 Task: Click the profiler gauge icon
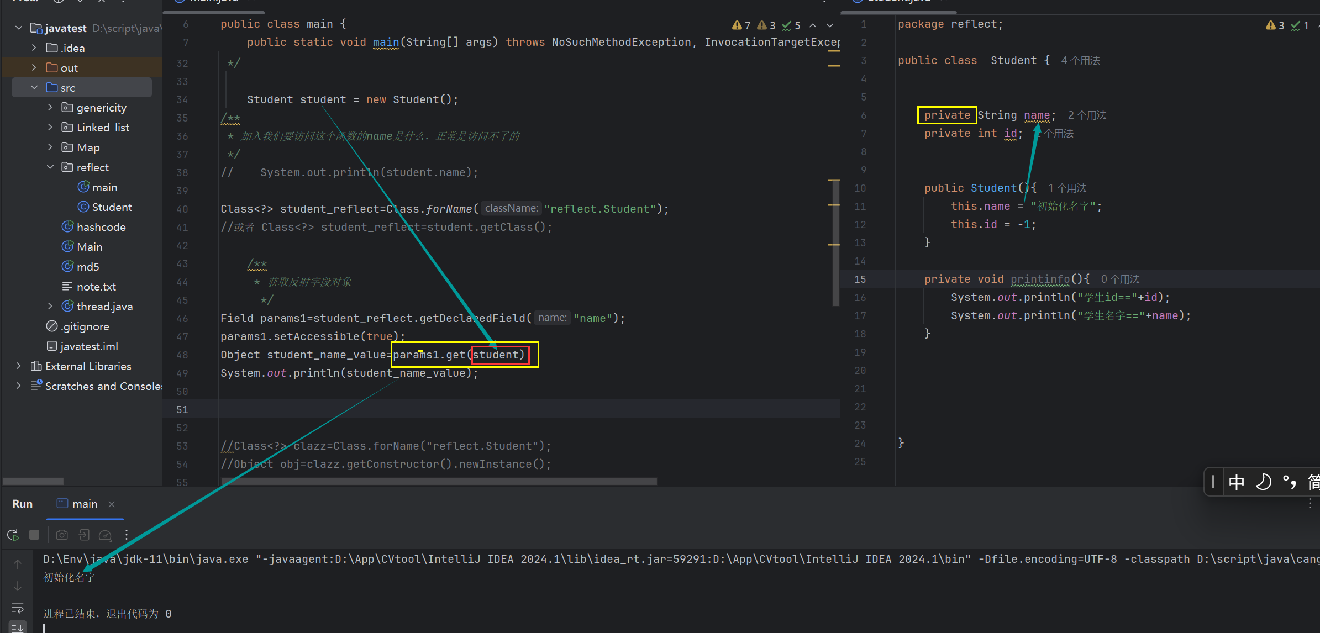coord(105,535)
